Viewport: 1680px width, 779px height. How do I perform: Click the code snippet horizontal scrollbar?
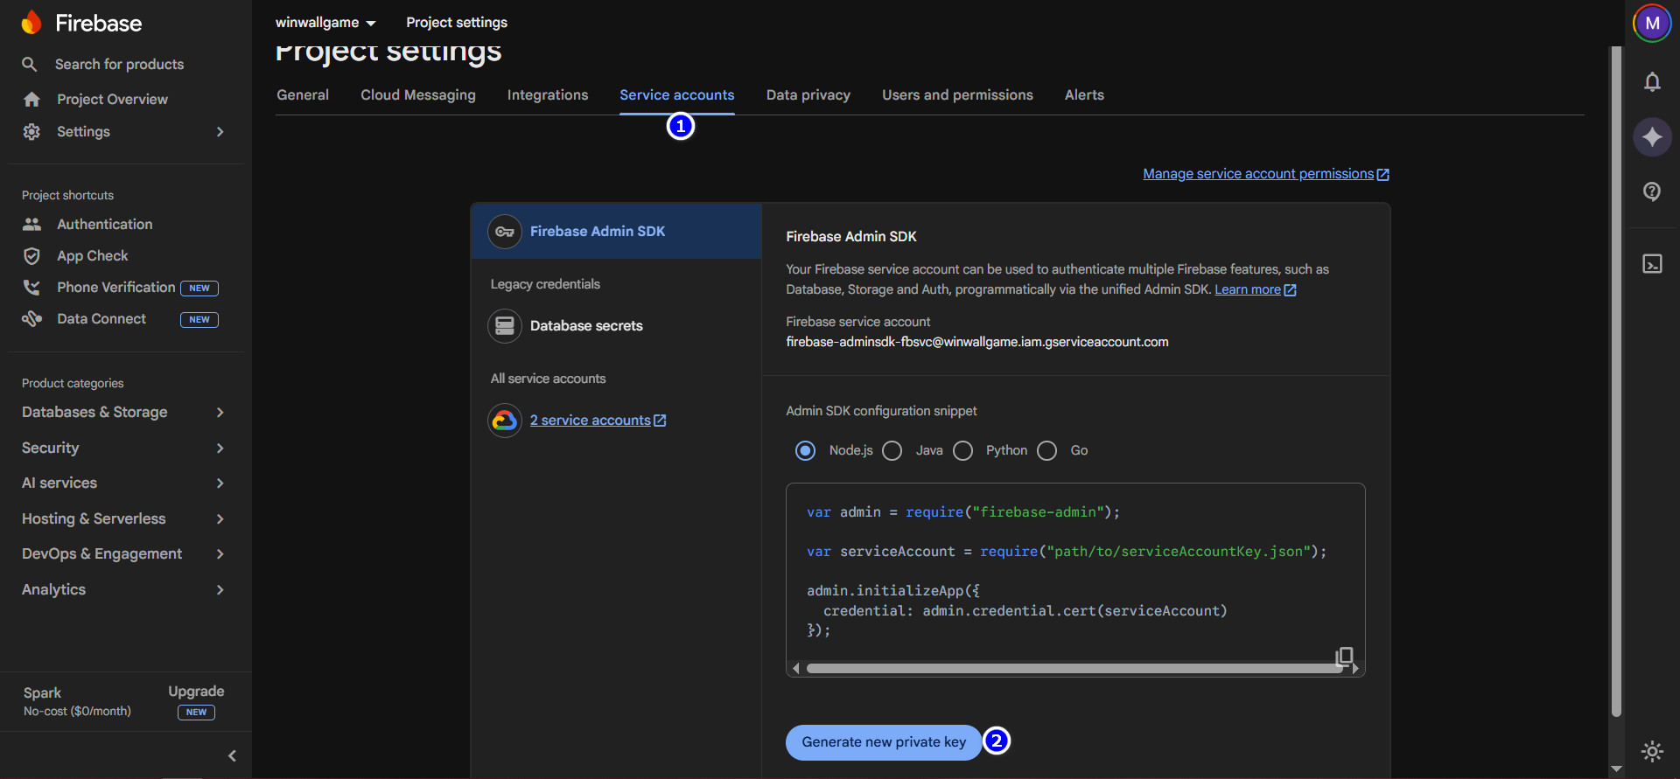tap(1074, 669)
